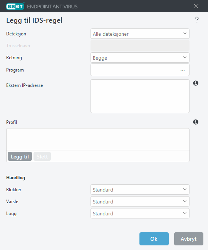Expand the Retning dropdown showing Begge
The height and width of the screenshot is (250, 208).
pyautogui.click(x=140, y=58)
